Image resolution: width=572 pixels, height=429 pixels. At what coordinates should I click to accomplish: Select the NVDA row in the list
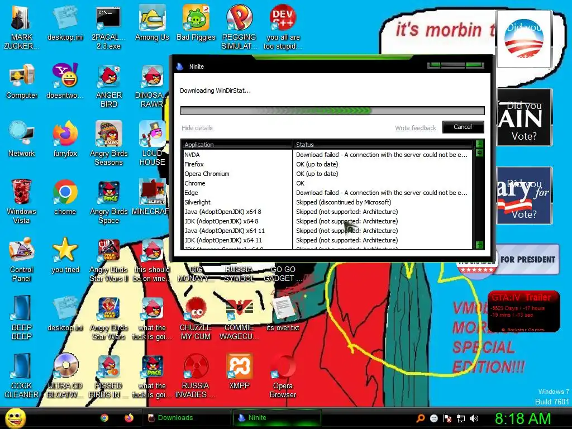click(326, 155)
